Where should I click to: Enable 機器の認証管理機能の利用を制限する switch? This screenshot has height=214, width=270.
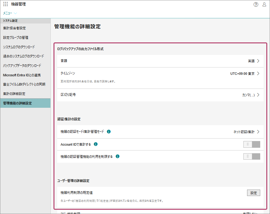coord(252,157)
